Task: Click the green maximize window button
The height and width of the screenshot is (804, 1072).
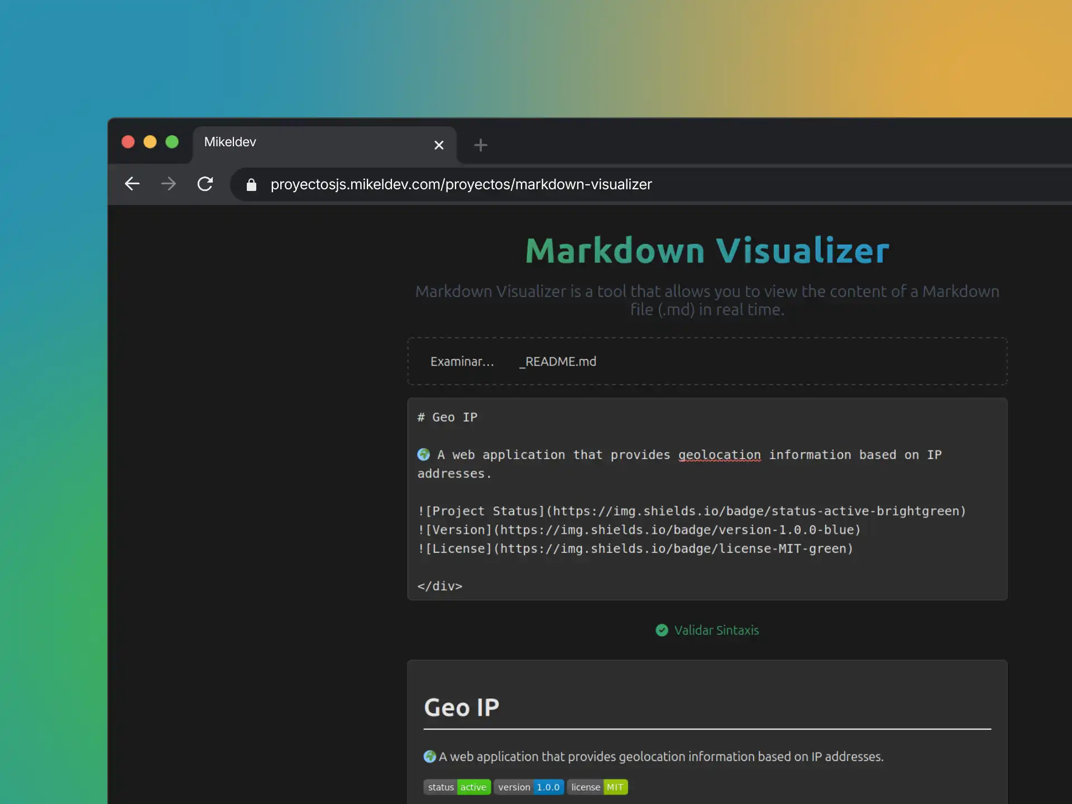Action: (x=172, y=142)
